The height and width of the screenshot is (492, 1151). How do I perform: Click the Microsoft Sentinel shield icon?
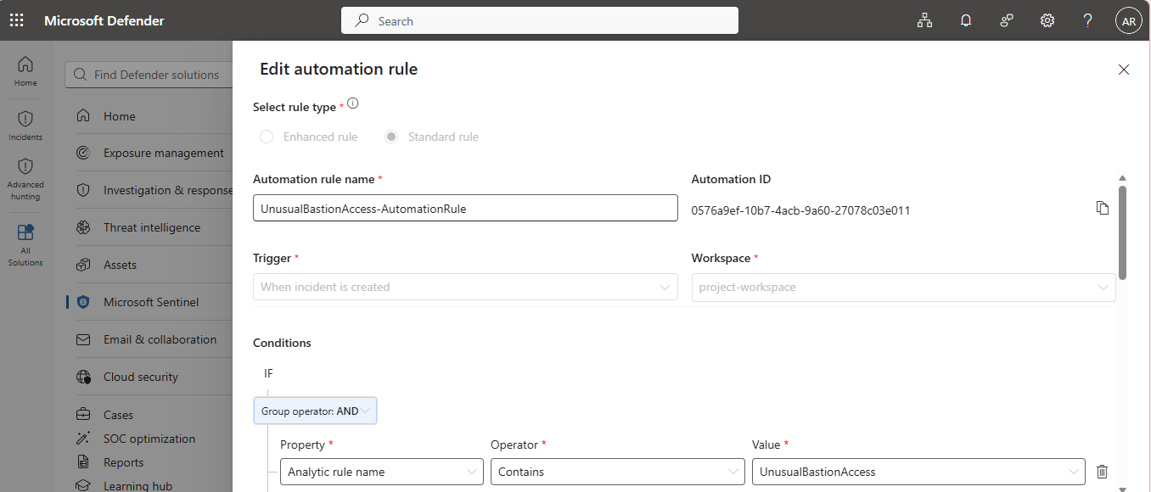point(83,302)
